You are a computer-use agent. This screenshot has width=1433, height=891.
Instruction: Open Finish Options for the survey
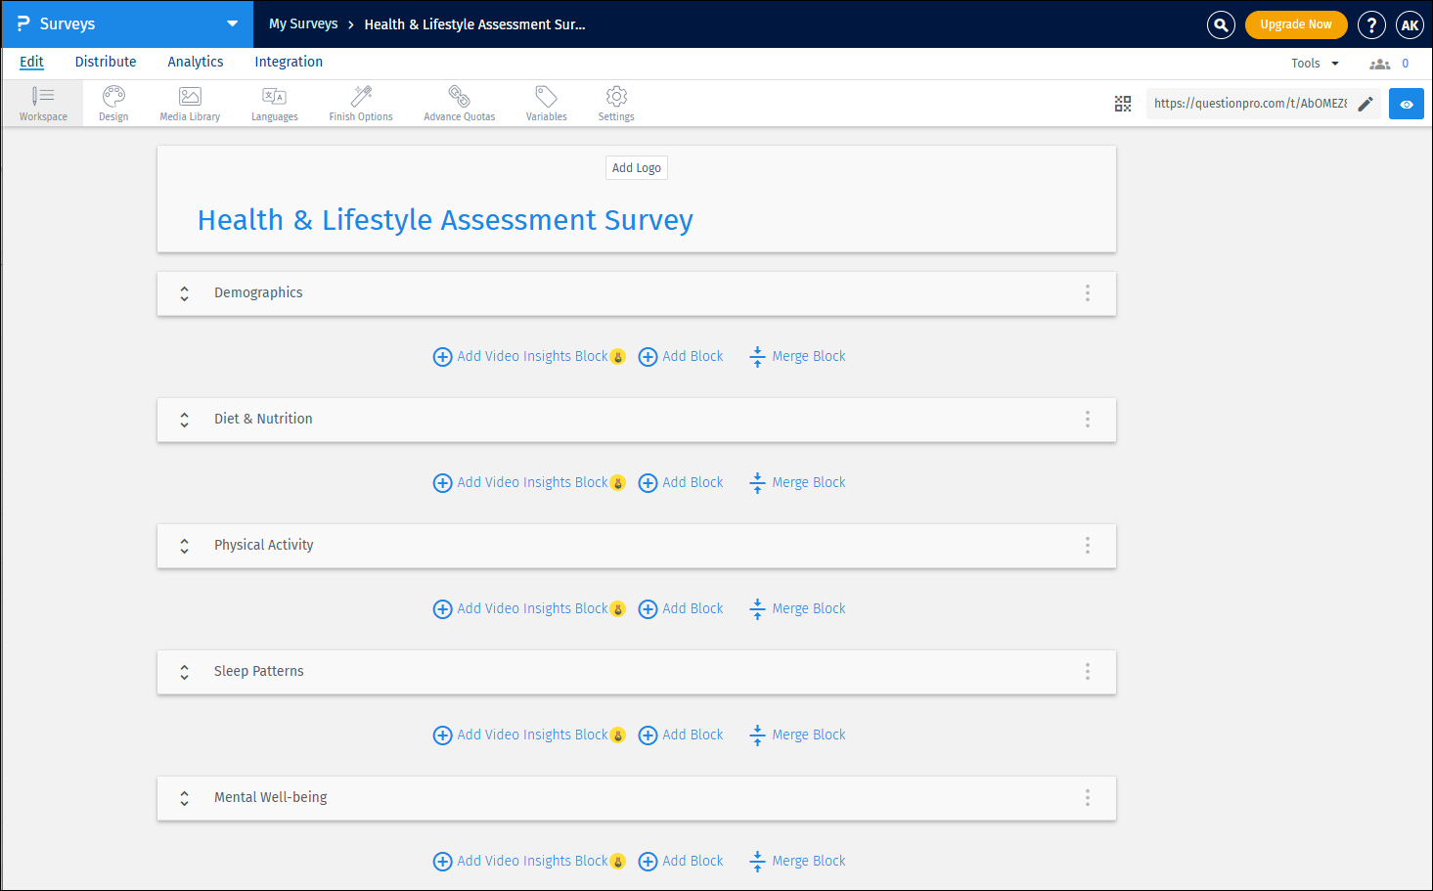tap(360, 103)
